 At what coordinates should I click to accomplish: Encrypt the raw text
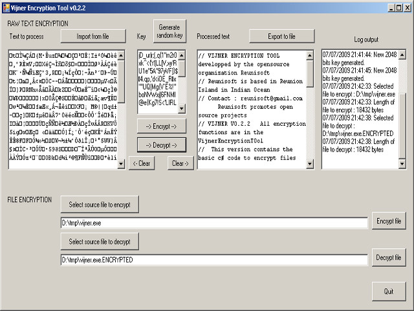coord(162,126)
